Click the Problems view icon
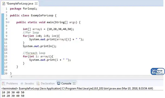The width and height of the screenshot is (165, 98). click(x=4, y=84)
